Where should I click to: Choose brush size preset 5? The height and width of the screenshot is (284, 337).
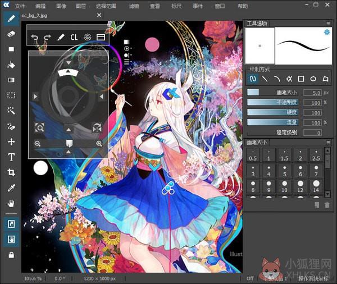point(284,171)
